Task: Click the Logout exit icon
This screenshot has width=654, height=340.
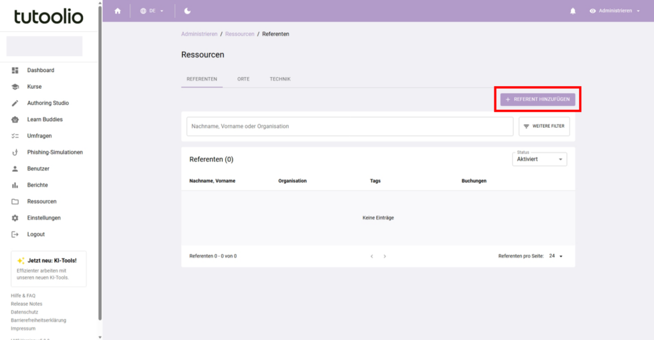Action: click(x=15, y=234)
